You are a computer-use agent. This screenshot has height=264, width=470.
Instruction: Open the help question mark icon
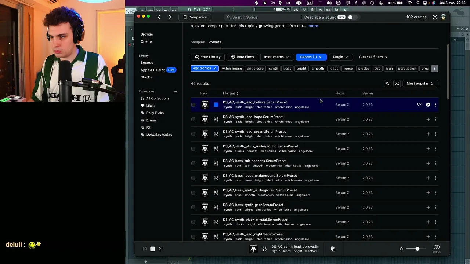tap(435, 17)
